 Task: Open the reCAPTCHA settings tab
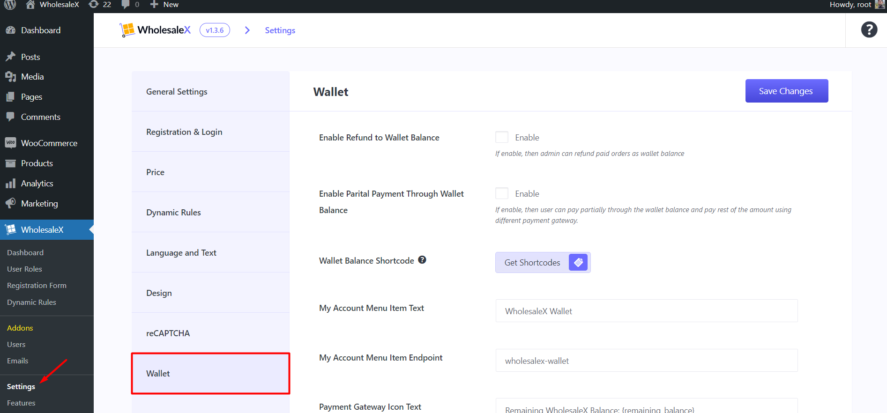[210, 333]
